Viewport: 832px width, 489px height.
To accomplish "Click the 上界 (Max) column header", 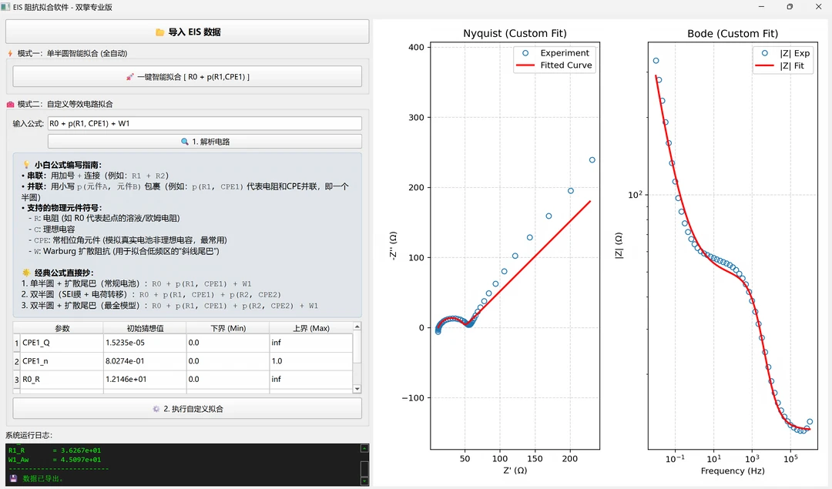I will [311, 328].
